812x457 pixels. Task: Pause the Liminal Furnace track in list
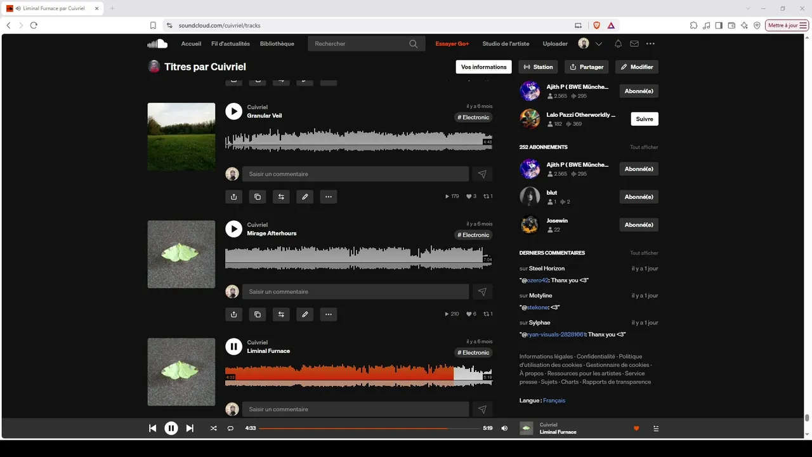click(x=233, y=347)
